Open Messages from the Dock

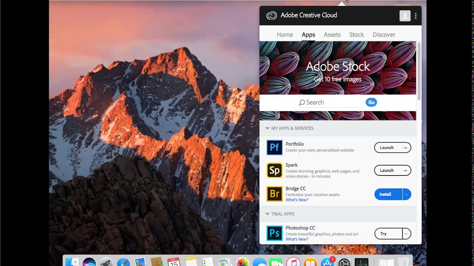(260, 262)
